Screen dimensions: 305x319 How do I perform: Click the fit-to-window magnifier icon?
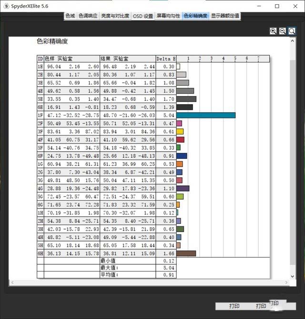pyautogui.click(x=292, y=31)
